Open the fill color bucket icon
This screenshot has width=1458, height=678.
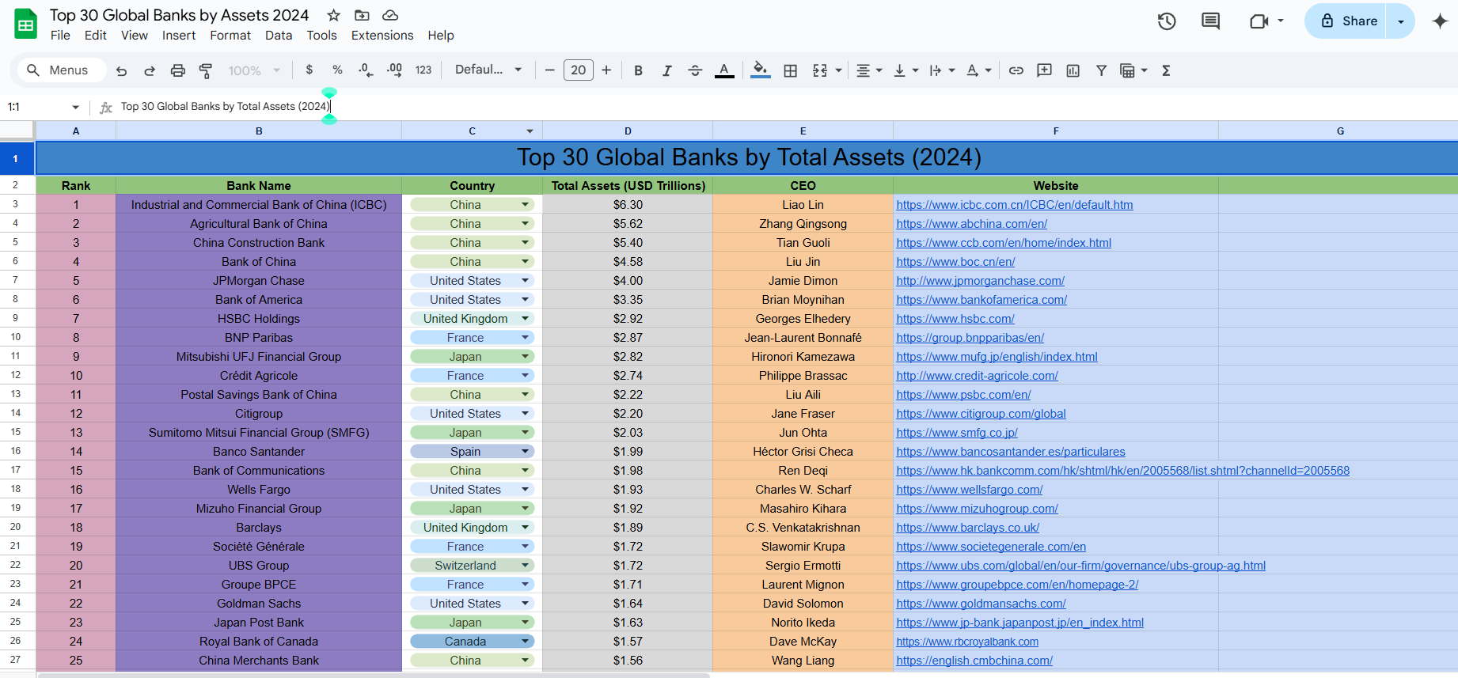pos(760,70)
